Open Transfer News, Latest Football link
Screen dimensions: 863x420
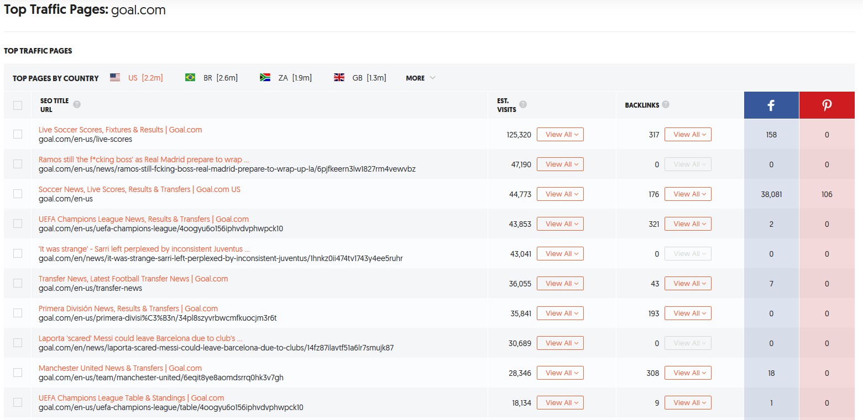click(133, 279)
